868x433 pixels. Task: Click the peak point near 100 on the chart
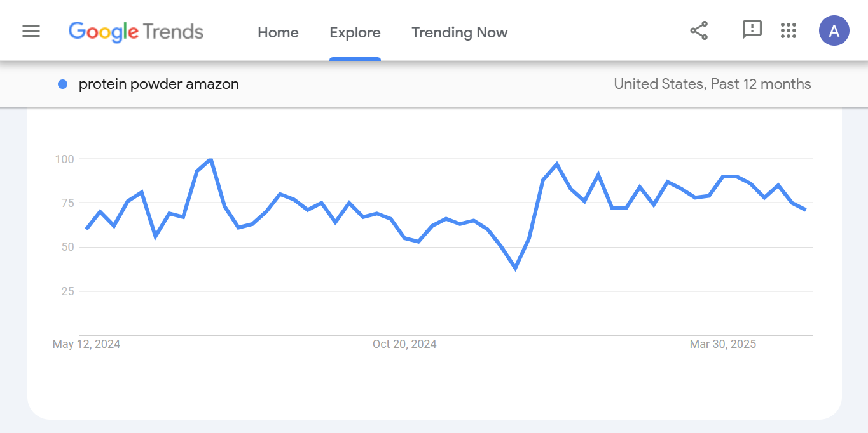coord(210,160)
